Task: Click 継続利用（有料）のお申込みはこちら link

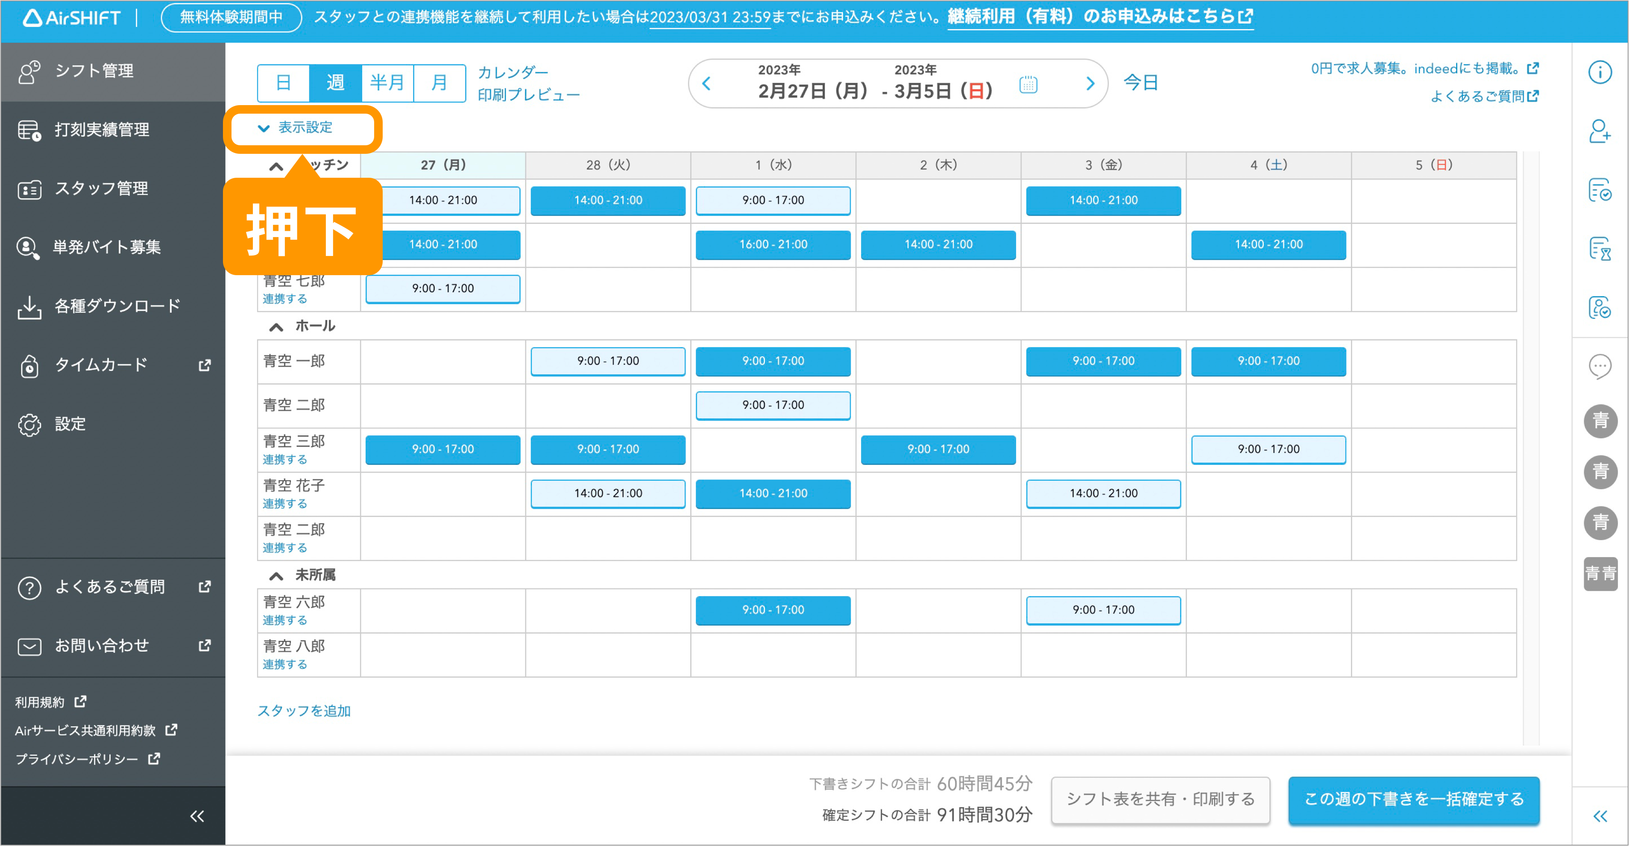Action: (1100, 17)
